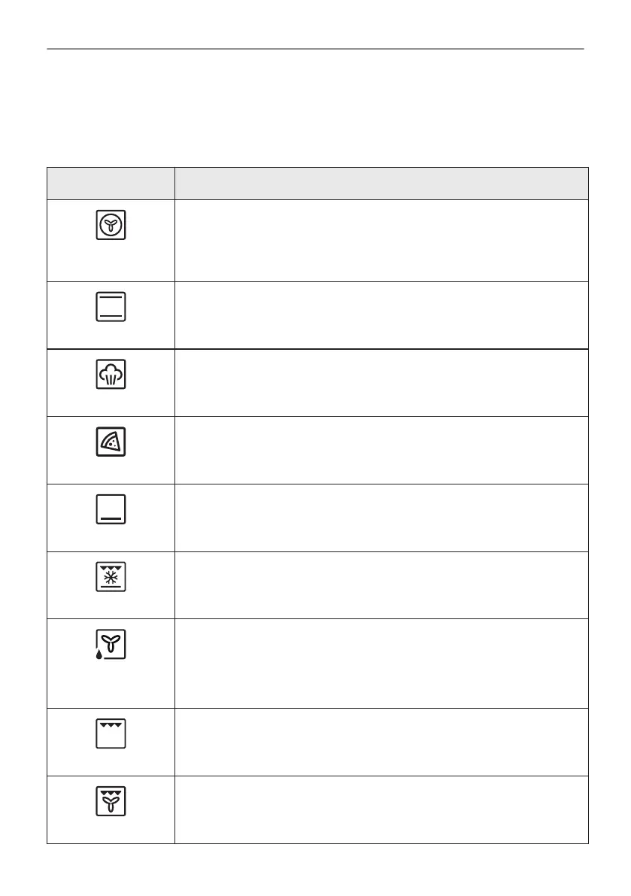631x896 pixels.
Task: Click the description cell beside the fan-in-circle icon
Action: [381, 241]
